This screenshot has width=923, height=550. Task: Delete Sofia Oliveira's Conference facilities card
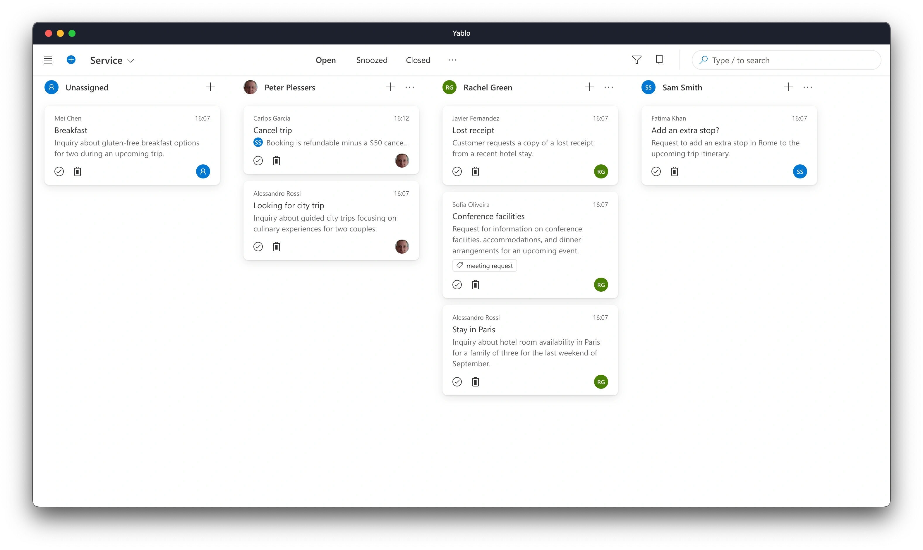pos(476,285)
